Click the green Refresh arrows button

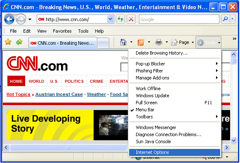coord(120,19)
